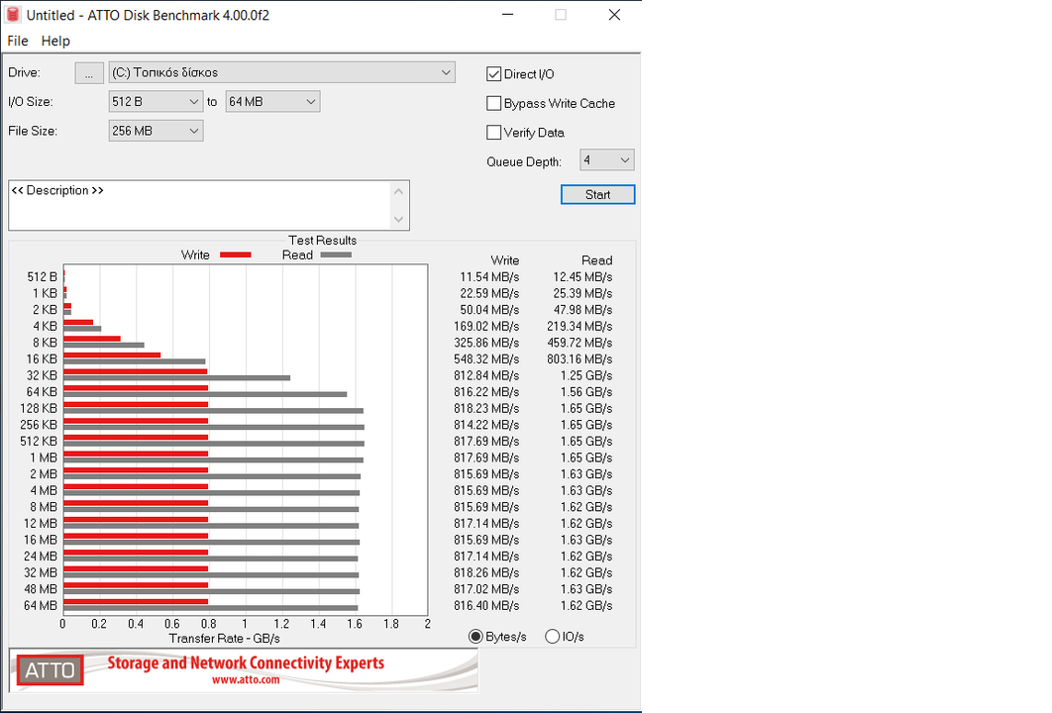1052x713 pixels.
Task: Close the ATTO Disk Benchmark window
Action: pos(614,15)
